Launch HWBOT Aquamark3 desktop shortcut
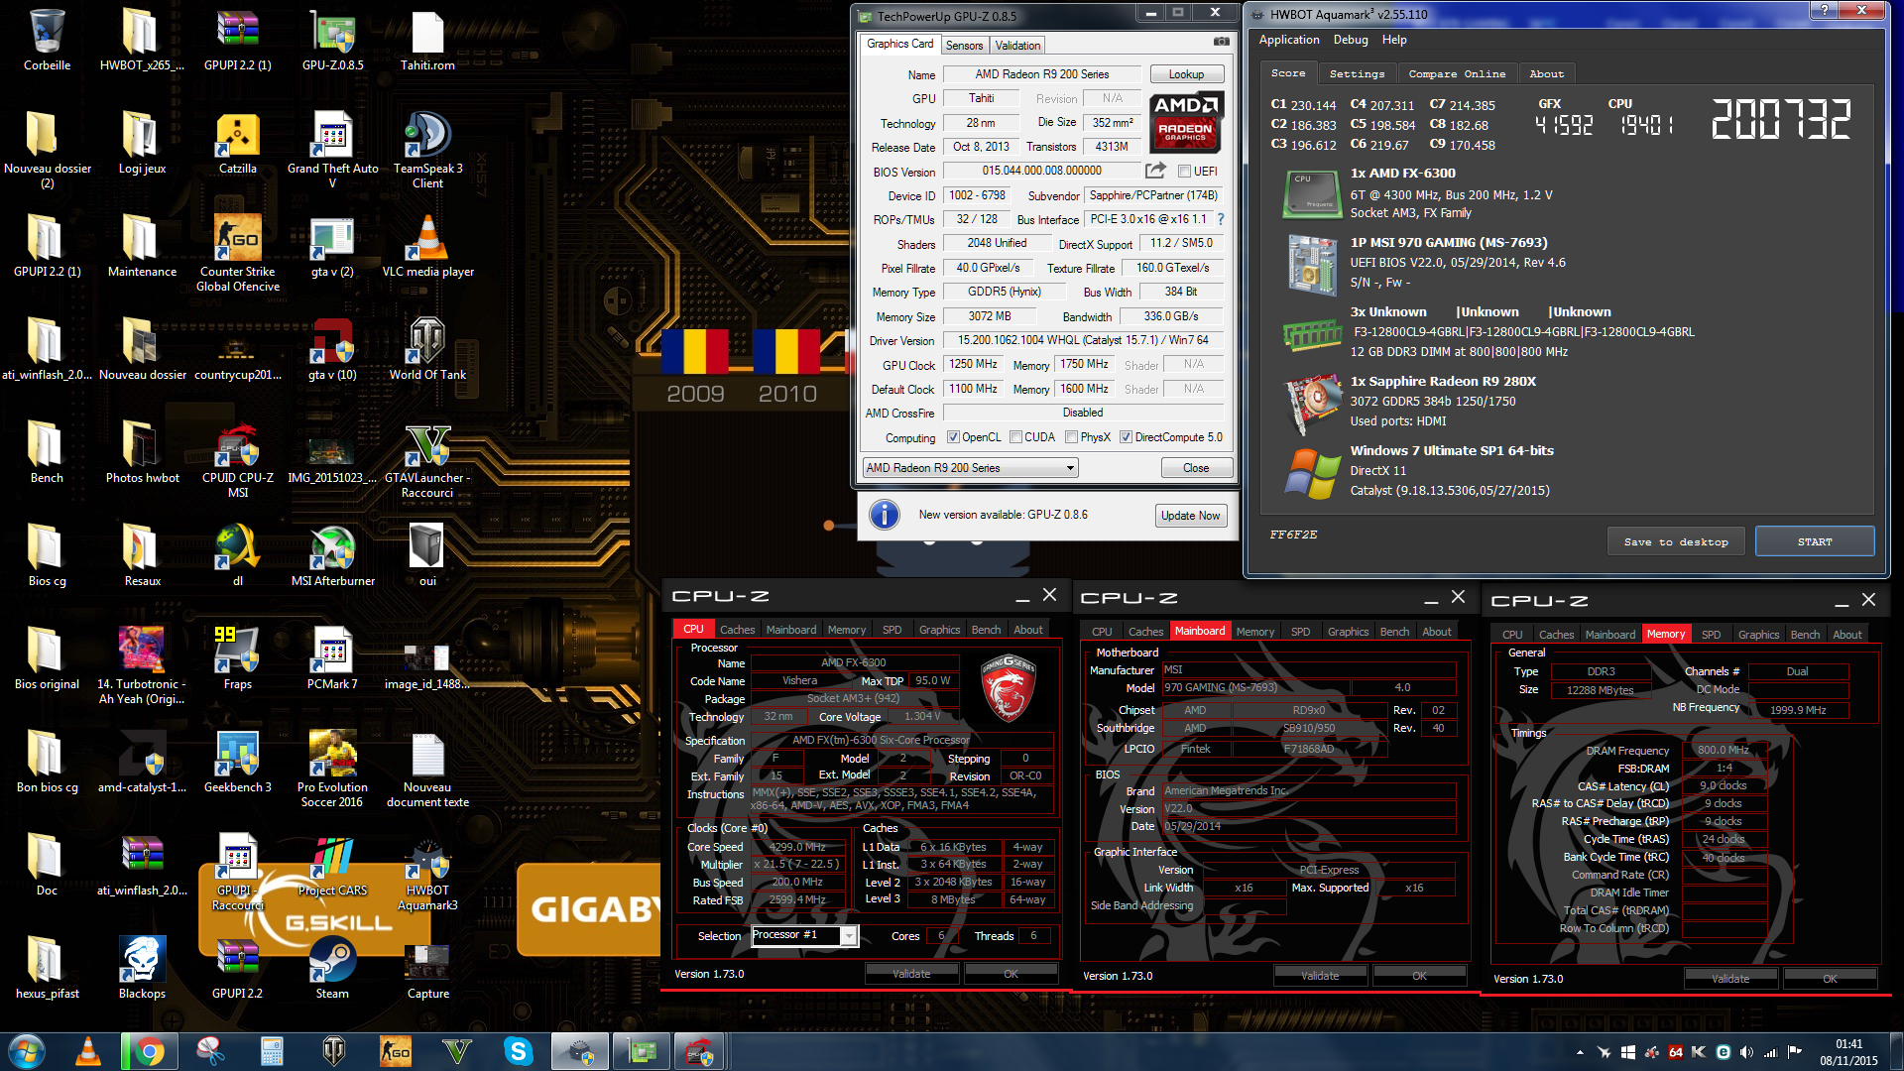Screen dimensions: 1904x1071 (x=427, y=873)
